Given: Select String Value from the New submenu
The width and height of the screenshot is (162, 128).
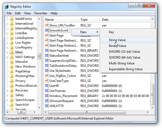Looking at the screenshot, I should pyautogui.click(x=117, y=40).
